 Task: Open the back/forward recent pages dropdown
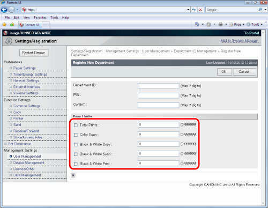(x=17, y=10)
